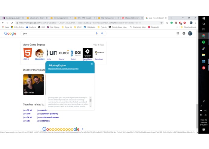
Task: Click the voice search microphone icon
Action: point(97,33)
